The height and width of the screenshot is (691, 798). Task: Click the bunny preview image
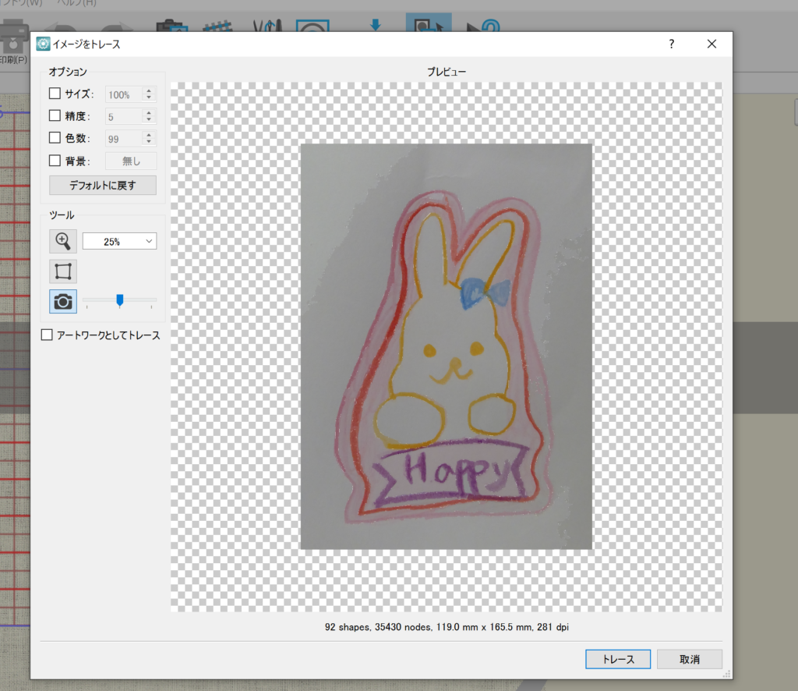point(446,346)
